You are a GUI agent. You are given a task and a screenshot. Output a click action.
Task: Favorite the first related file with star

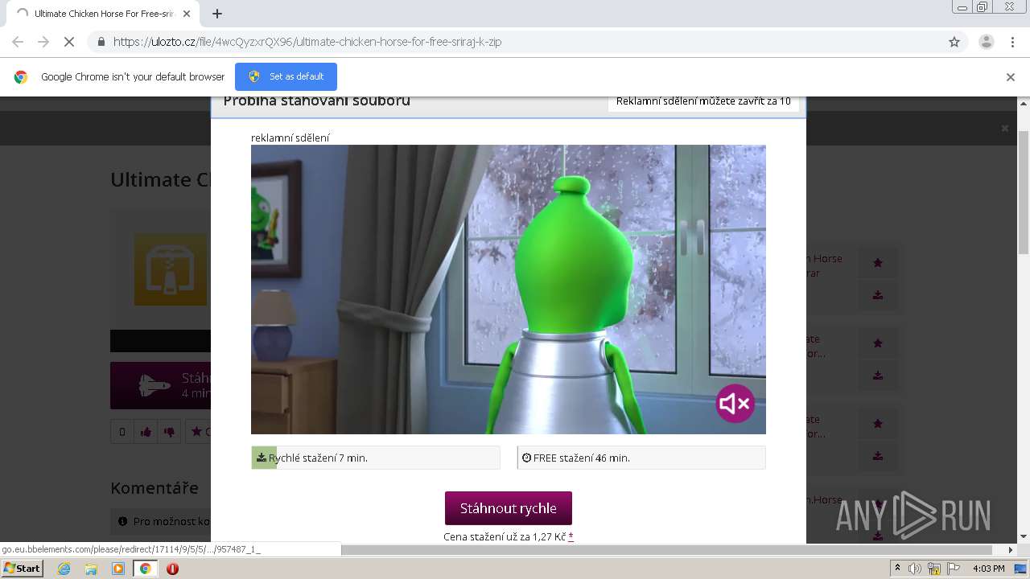point(878,263)
